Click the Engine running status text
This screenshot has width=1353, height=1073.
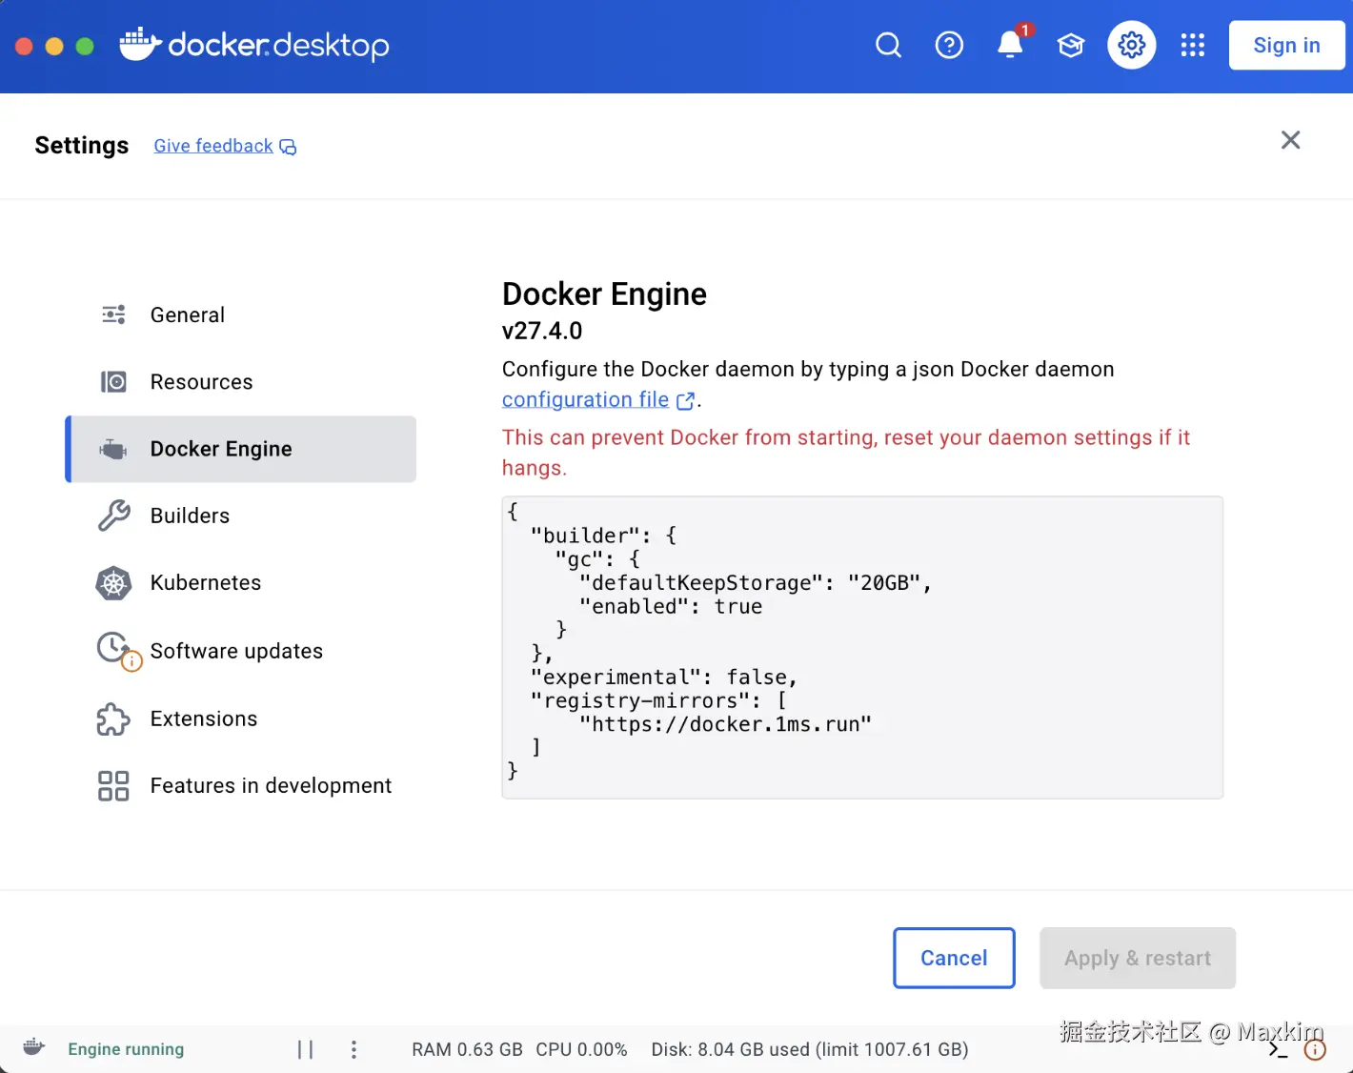point(126,1049)
